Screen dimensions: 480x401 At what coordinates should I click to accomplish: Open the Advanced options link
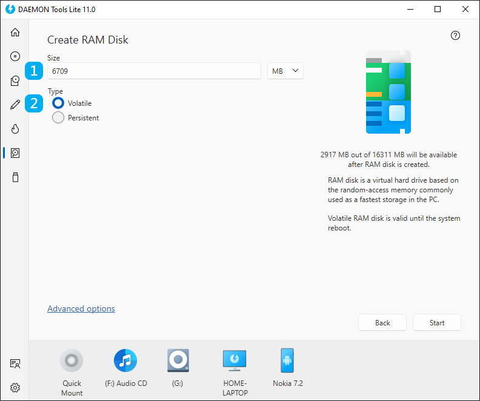click(81, 308)
